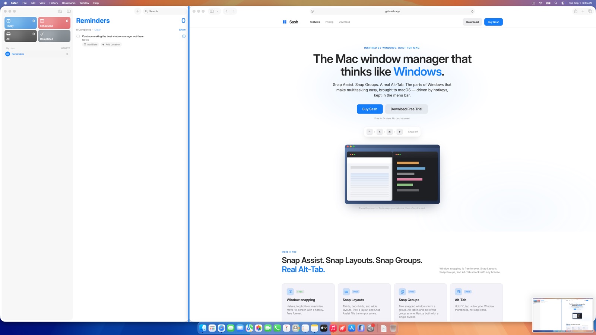Screen dimensions: 596x335
Task: Open the History menu
Action: pos(54,3)
